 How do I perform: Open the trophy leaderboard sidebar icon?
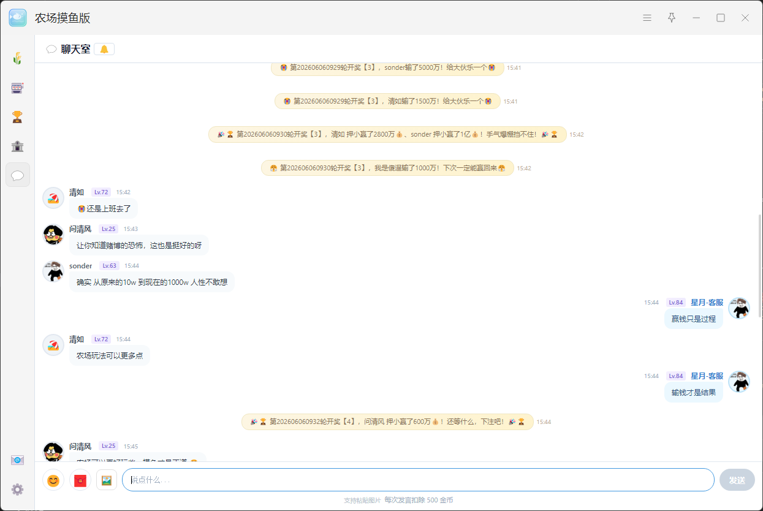click(18, 117)
